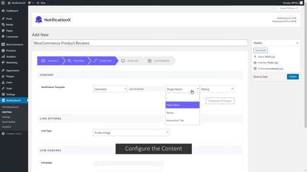
Task: Click the calendar icon in Publish box
Action: pyautogui.click(x=255, y=69)
